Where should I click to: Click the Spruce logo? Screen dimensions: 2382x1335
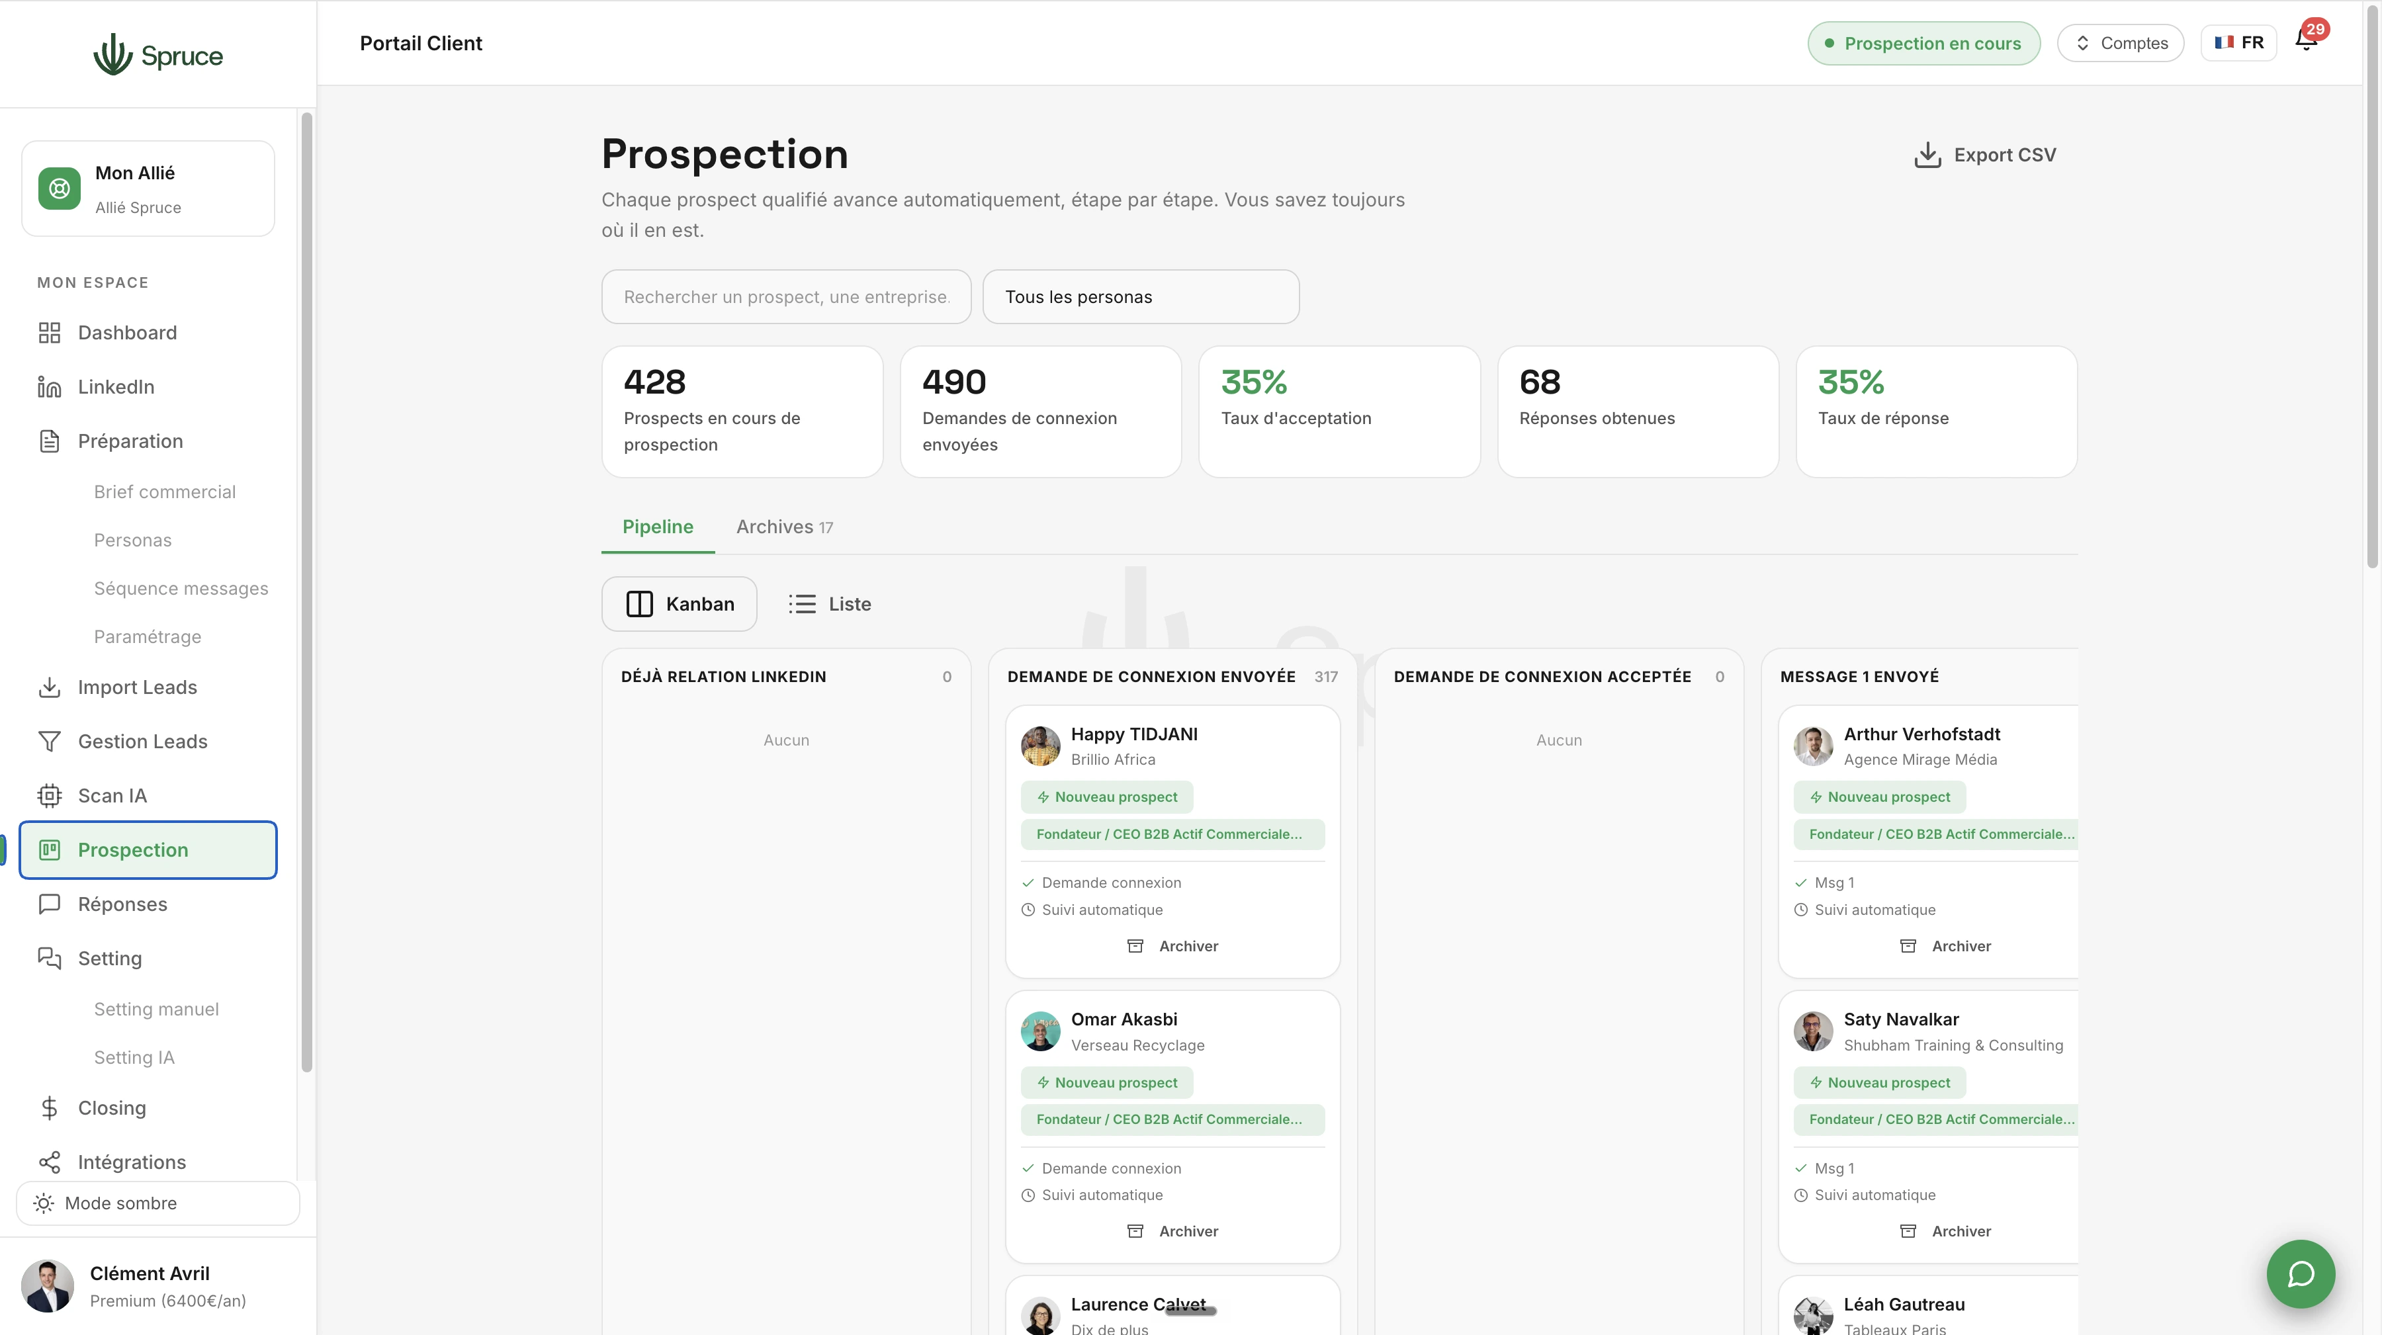(158, 54)
